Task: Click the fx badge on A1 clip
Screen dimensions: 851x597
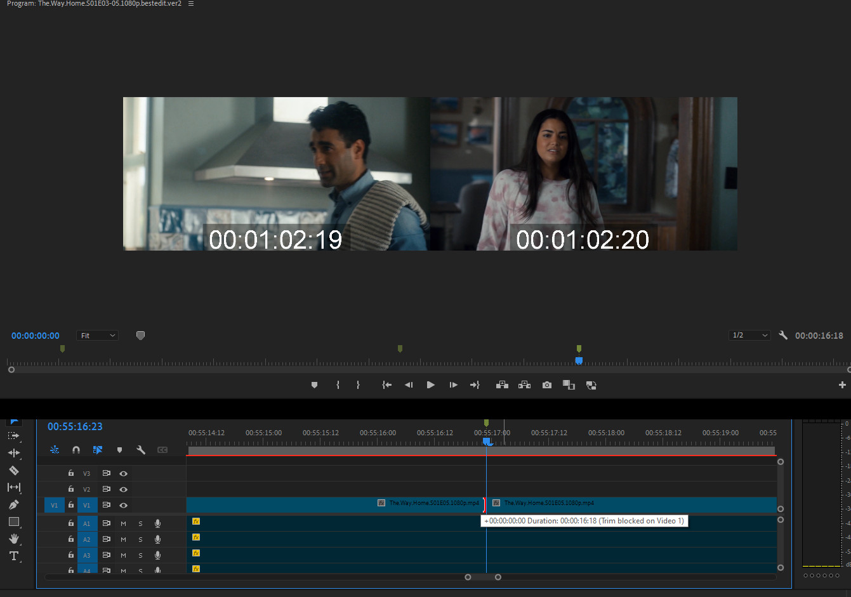Action: coord(196,522)
